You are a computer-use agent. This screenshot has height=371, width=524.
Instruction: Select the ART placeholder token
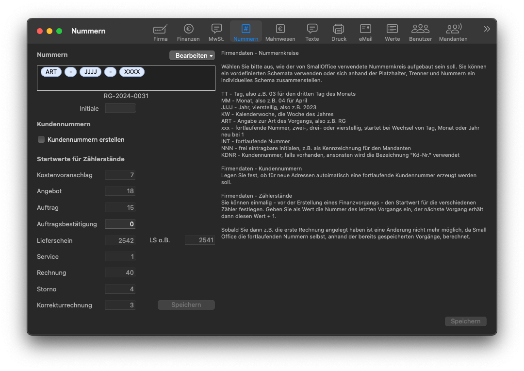51,72
